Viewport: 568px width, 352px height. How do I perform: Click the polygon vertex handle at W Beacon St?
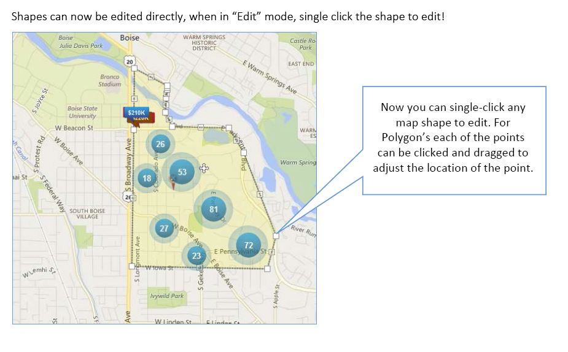click(x=134, y=129)
